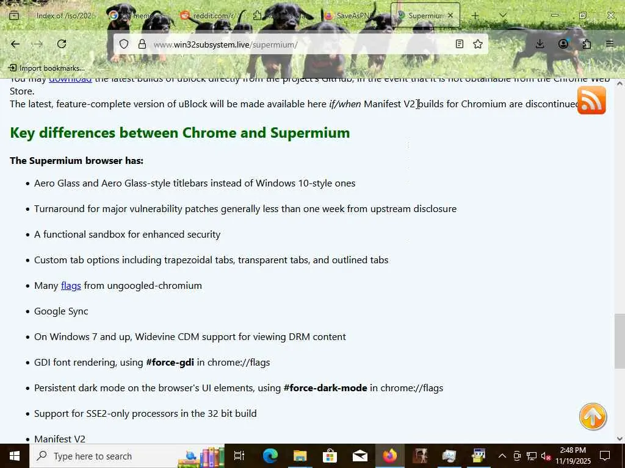The height and width of the screenshot is (468, 625).
Task: Switch to the tab with puzzle-piece favicon
Action: point(281,15)
